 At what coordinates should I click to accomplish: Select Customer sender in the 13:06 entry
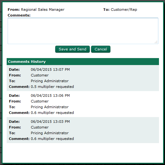tap(40, 101)
